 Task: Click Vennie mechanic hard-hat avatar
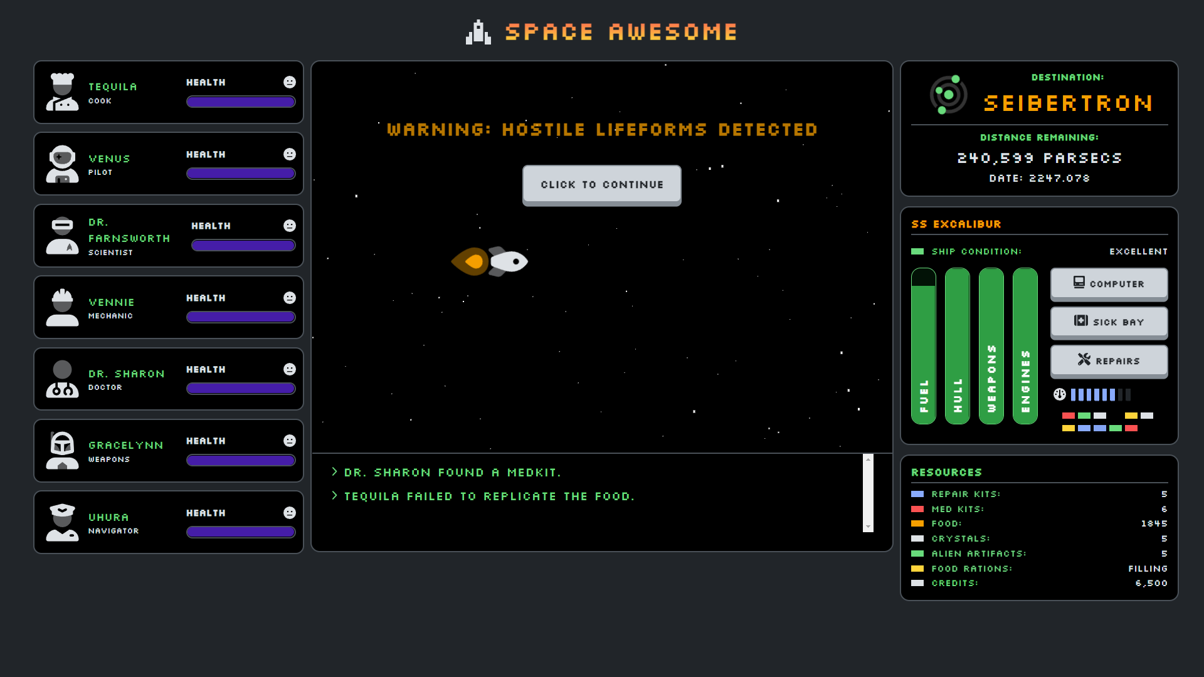[x=62, y=308]
